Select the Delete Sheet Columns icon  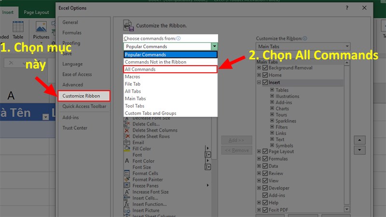[127, 130]
